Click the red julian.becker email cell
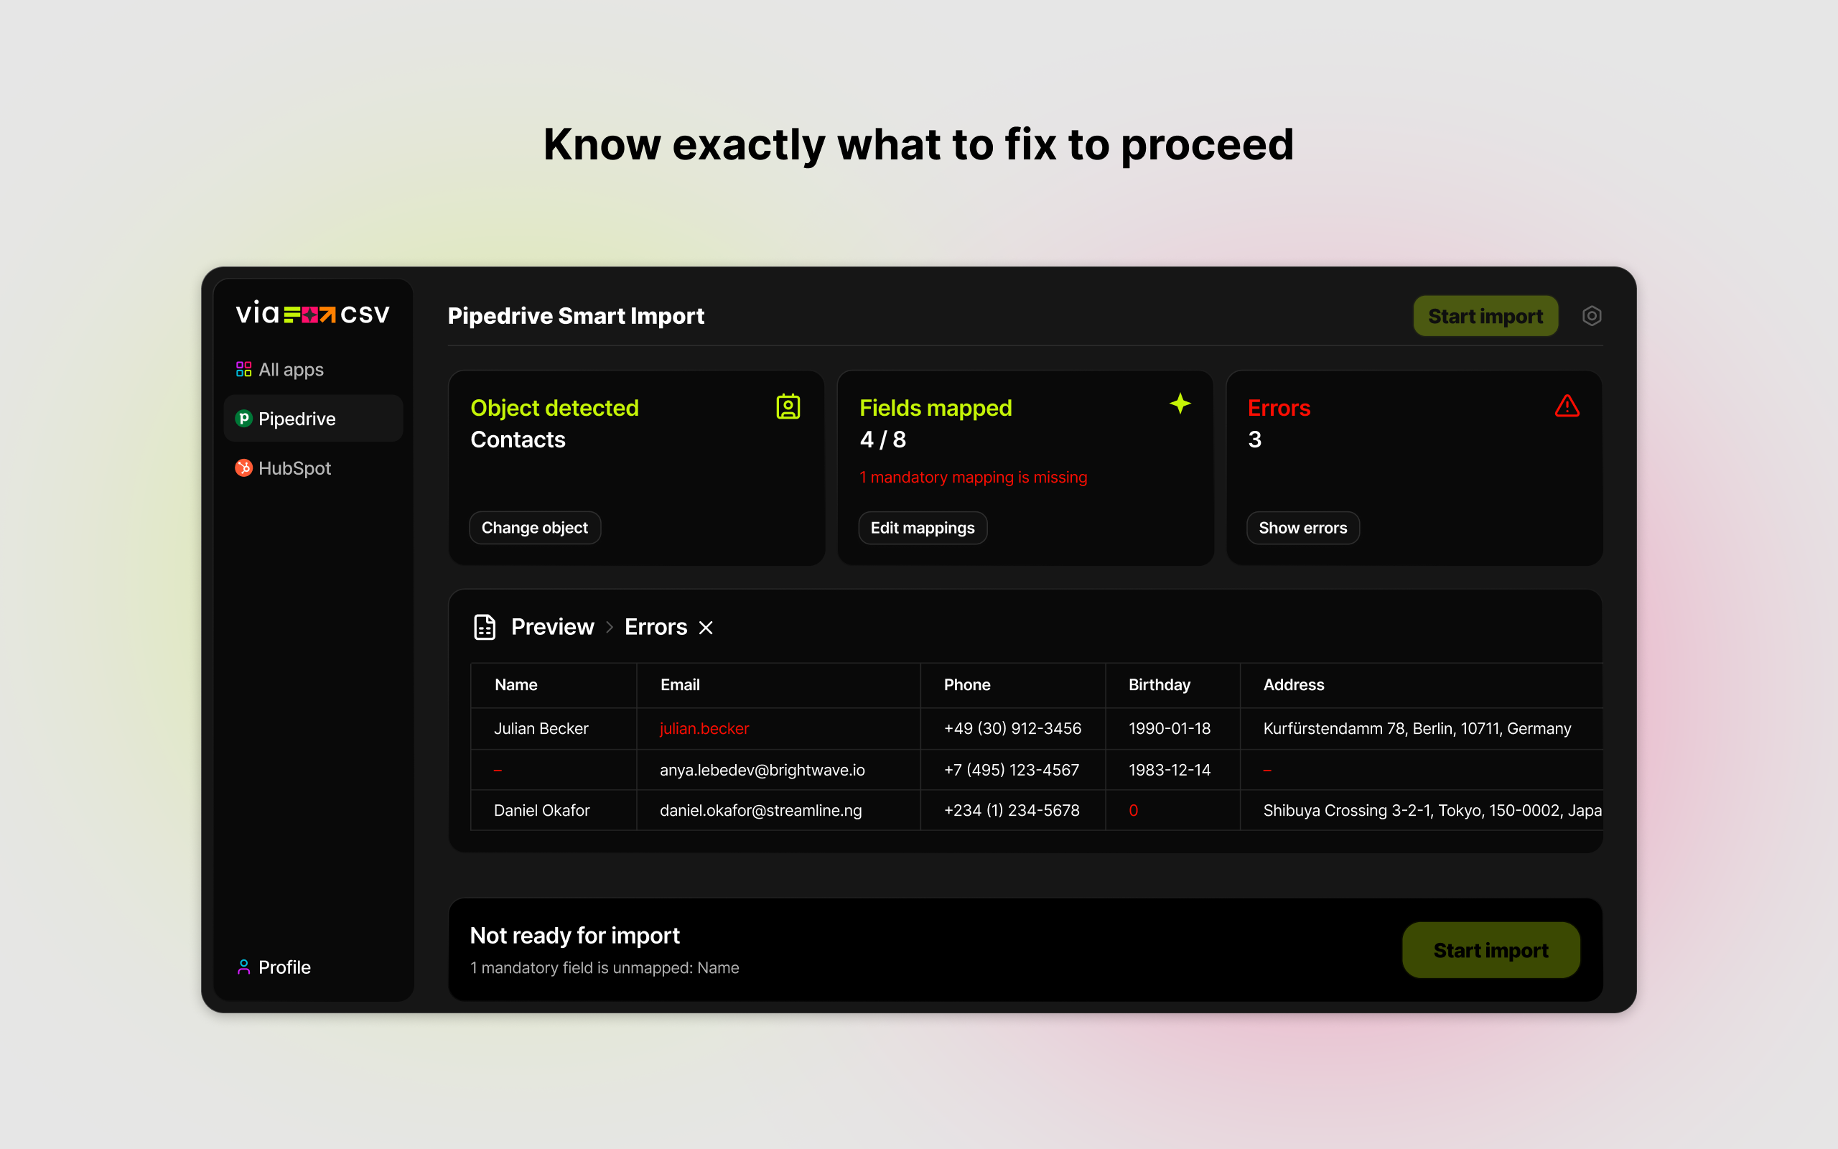1838x1149 pixels. tap(704, 728)
